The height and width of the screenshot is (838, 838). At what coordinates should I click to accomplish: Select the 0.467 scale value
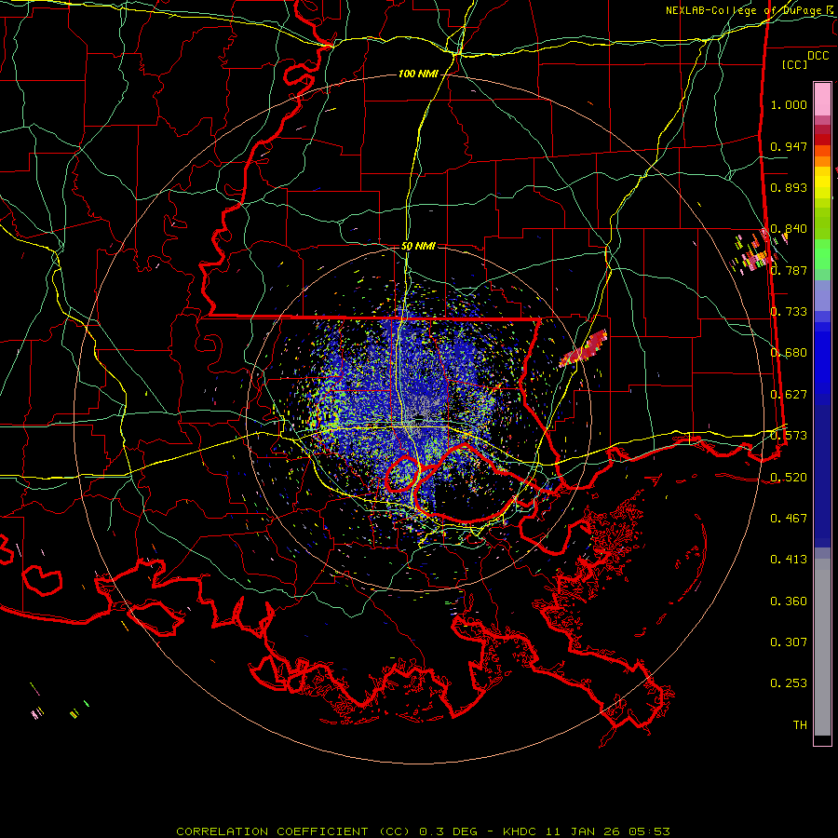pos(789,519)
